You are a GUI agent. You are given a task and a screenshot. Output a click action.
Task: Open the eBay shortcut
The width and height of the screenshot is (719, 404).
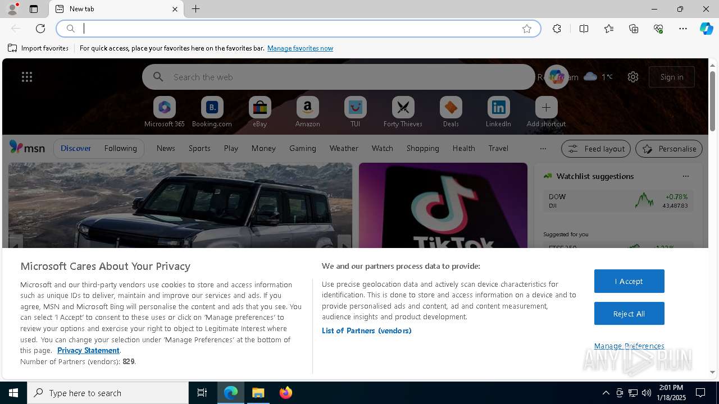coord(260,112)
